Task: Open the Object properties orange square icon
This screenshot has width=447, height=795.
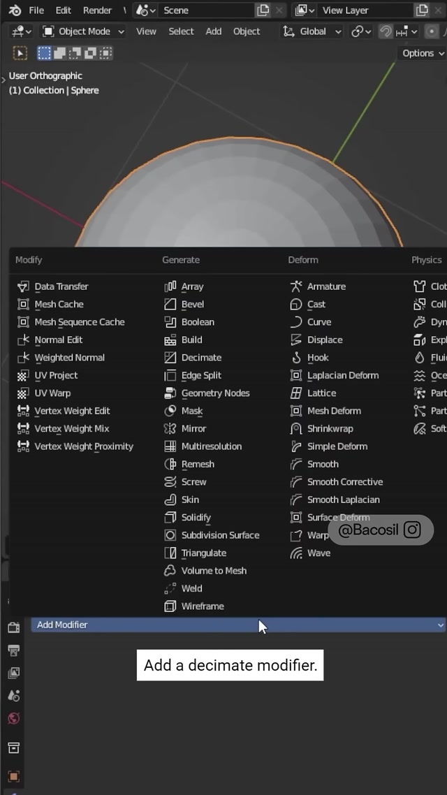Action: (13, 776)
